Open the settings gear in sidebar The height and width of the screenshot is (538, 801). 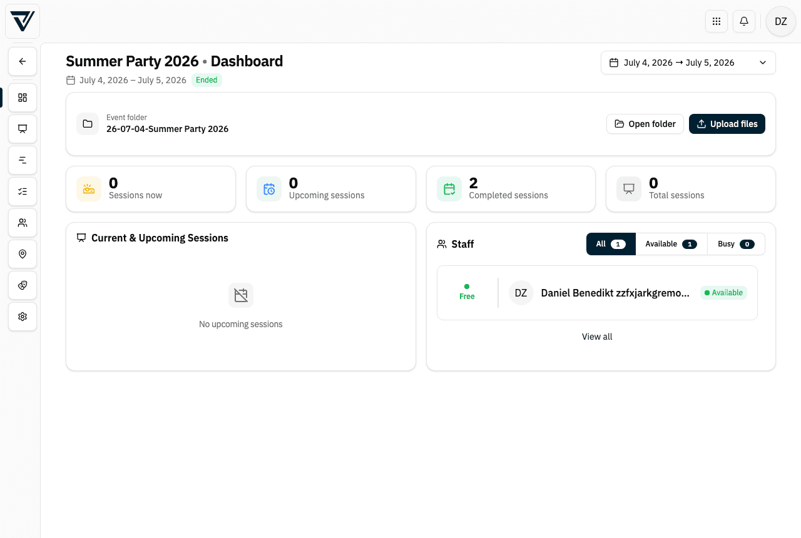[x=23, y=317]
